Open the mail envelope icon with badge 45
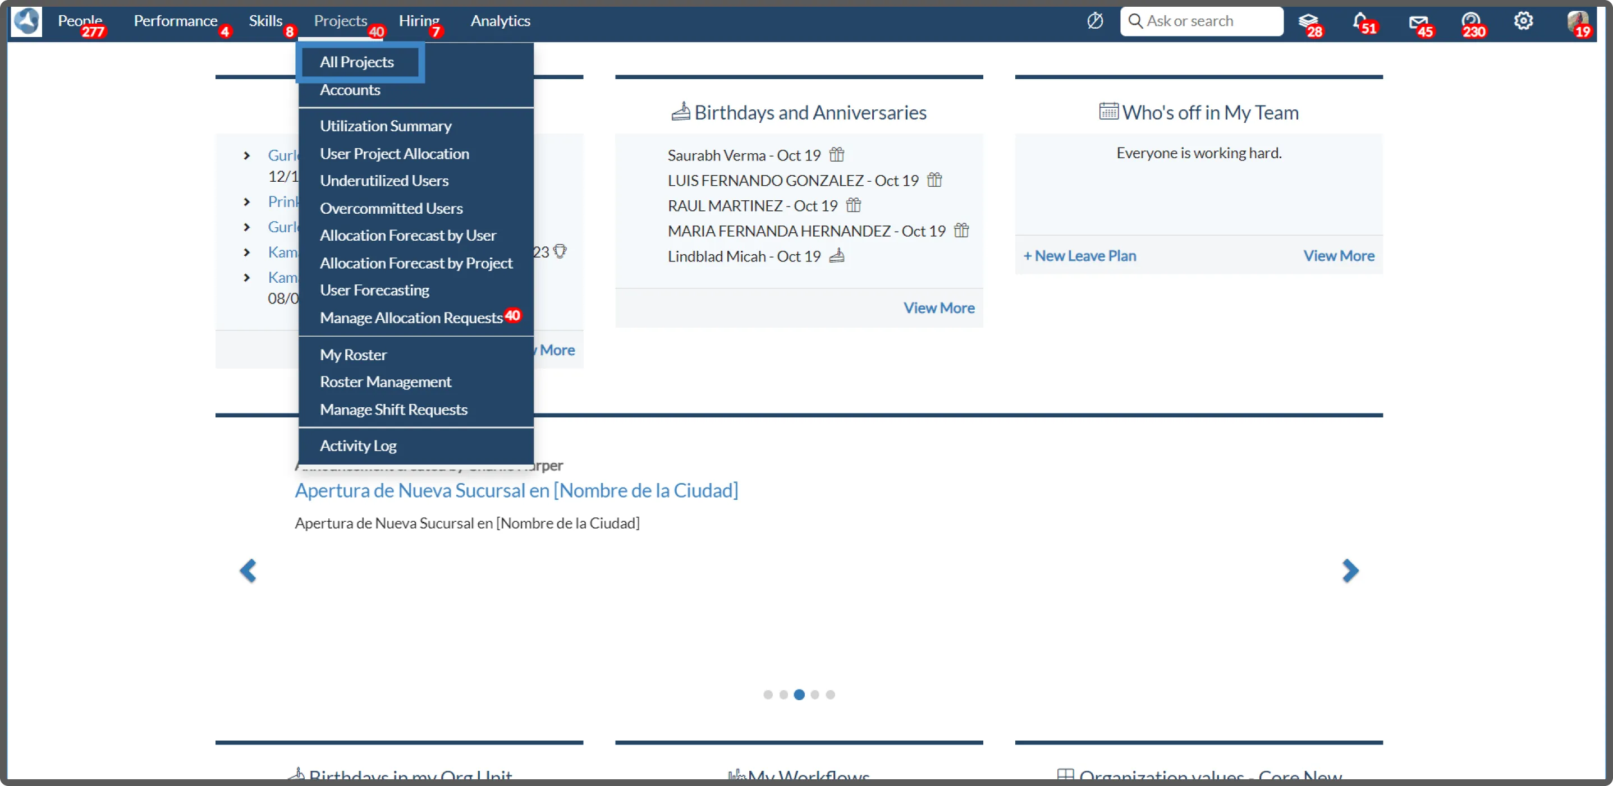Image resolution: width=1613 pixels, height=786 pixels. click(x=1418, y=22)
